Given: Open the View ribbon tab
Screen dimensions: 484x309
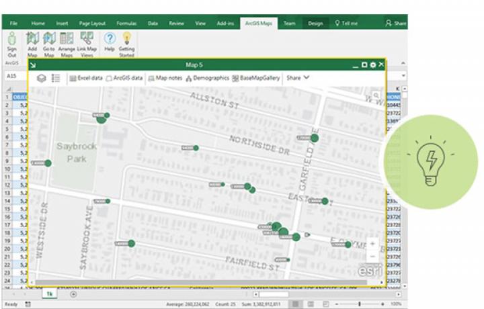Looking at the screenshot, I should pos(200,24).
